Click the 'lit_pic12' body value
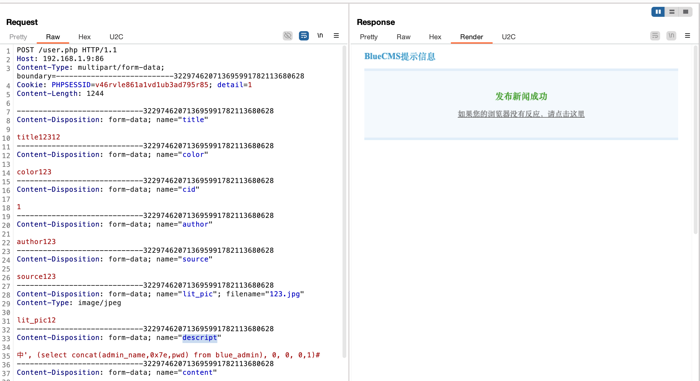Viewport: 700px width, 381px height. 36,320
